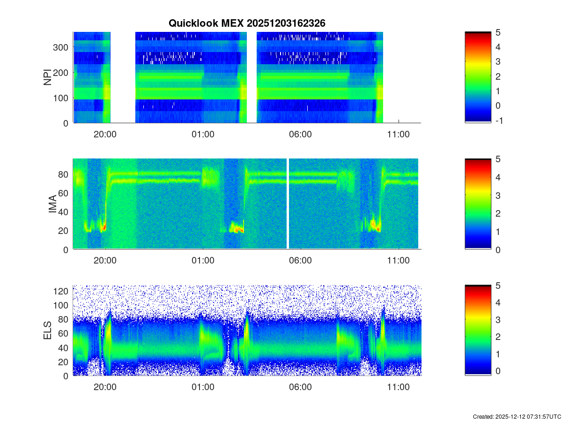Click 20:00 tick label under ELS plot
Viewport: 562px width, 422px height.
105,387
